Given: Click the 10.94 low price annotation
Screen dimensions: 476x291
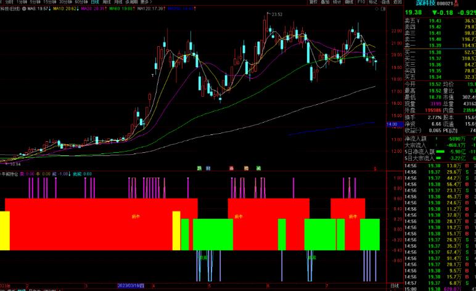Looking at the screenshot, I should 15,164.
